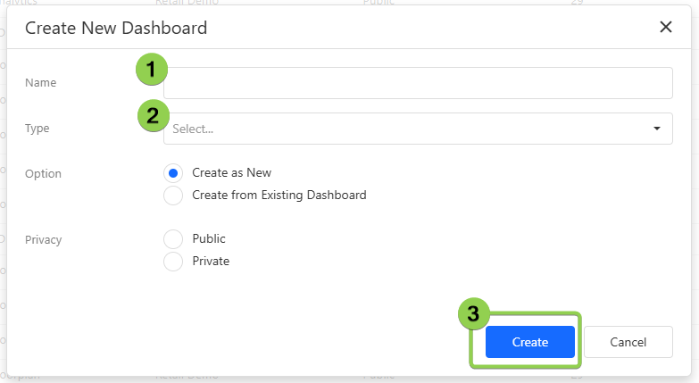Open the Type 'Select...' dropdown
Screen dimensions: 699x383
[x=411, y=129]
